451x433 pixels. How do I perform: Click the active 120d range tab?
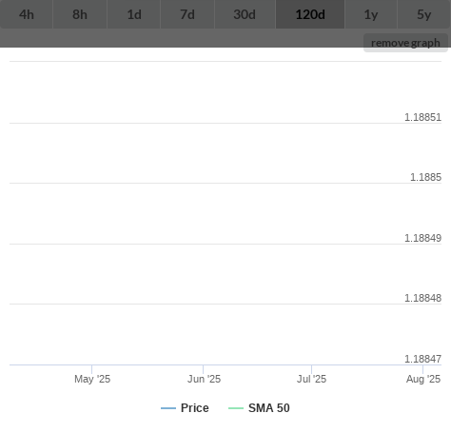tap(310, 14)
